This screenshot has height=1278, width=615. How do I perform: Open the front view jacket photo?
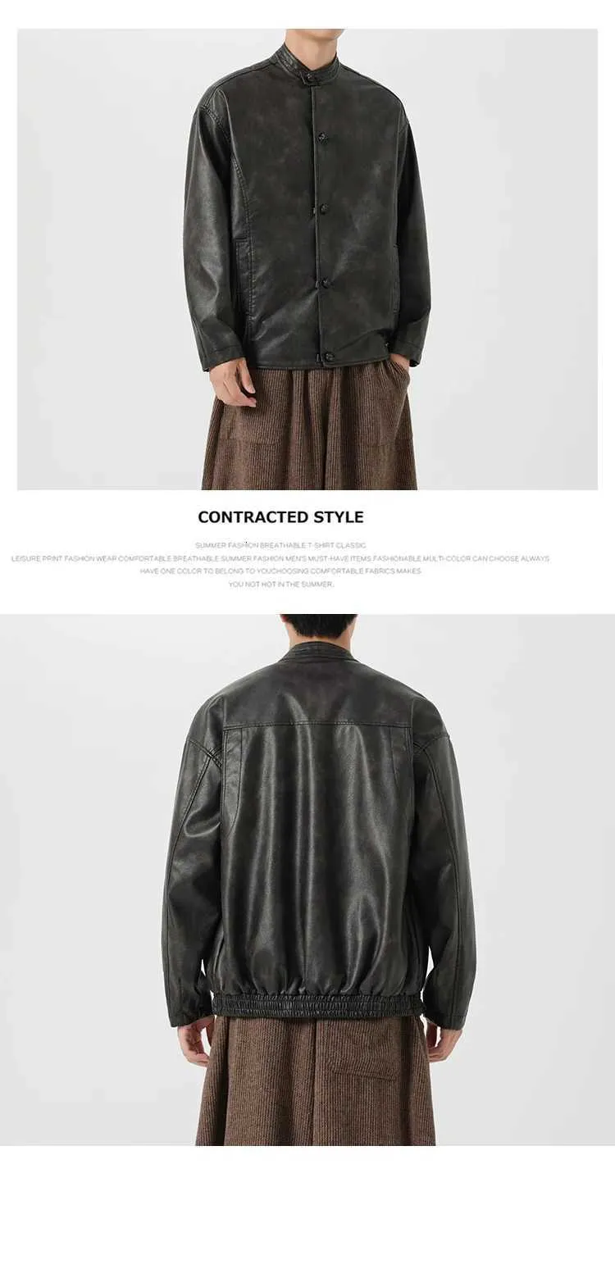(307, 259)
